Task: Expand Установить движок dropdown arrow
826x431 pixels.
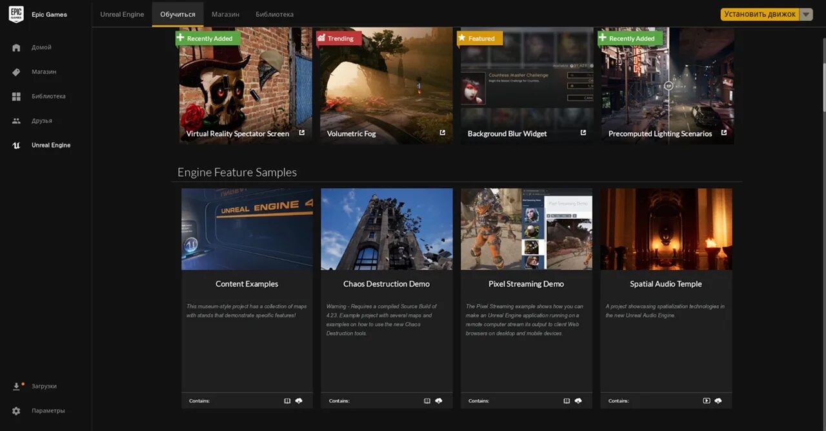Action: [x=806, y=14]
